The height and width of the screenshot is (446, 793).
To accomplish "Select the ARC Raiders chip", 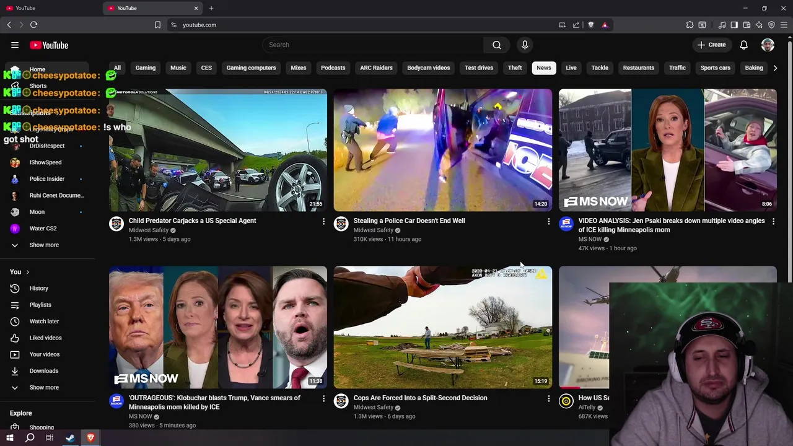I will pos(376,68).
